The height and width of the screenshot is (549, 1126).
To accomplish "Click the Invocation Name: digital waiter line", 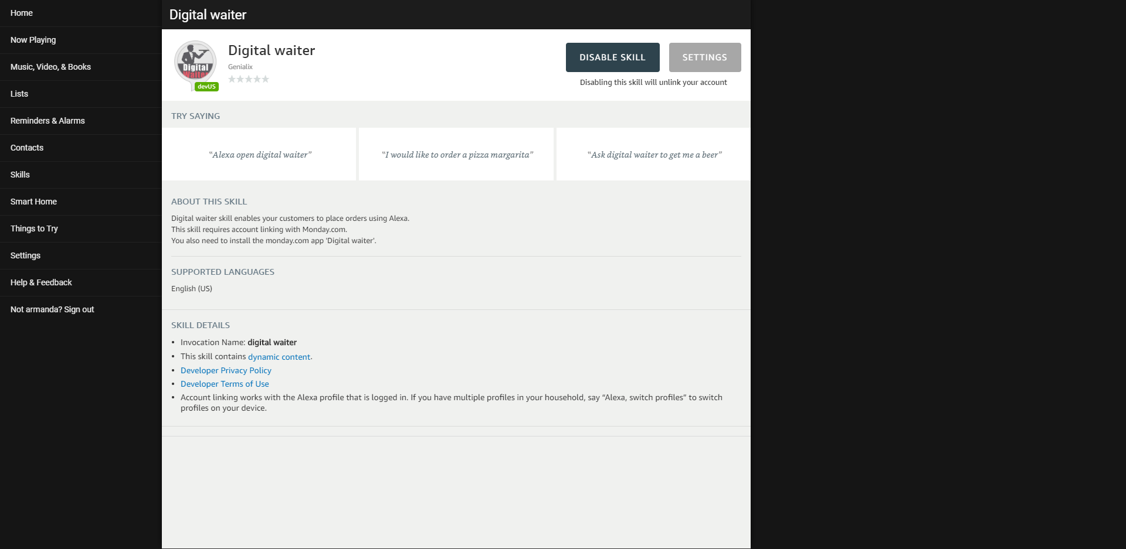I will pyautogui.click(x=239, y=342).
